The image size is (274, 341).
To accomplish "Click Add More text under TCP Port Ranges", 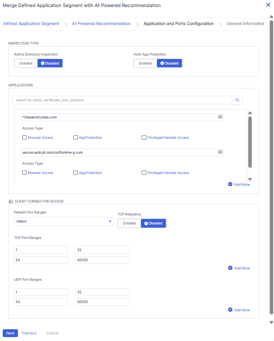I will pos(242,268).
